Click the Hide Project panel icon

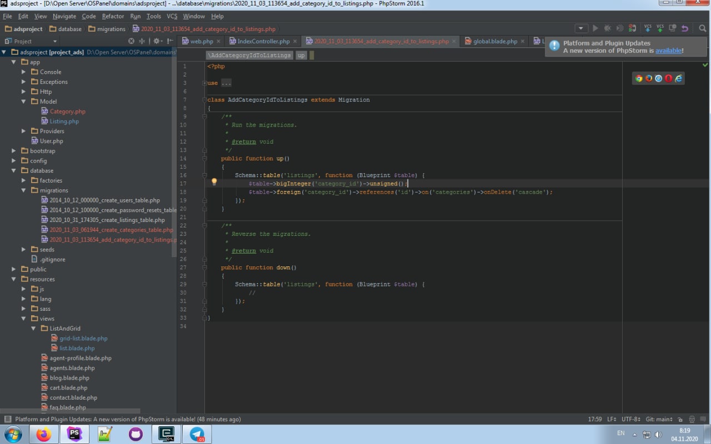click(170, 41)
